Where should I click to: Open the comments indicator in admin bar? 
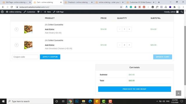tap(40, 12)
